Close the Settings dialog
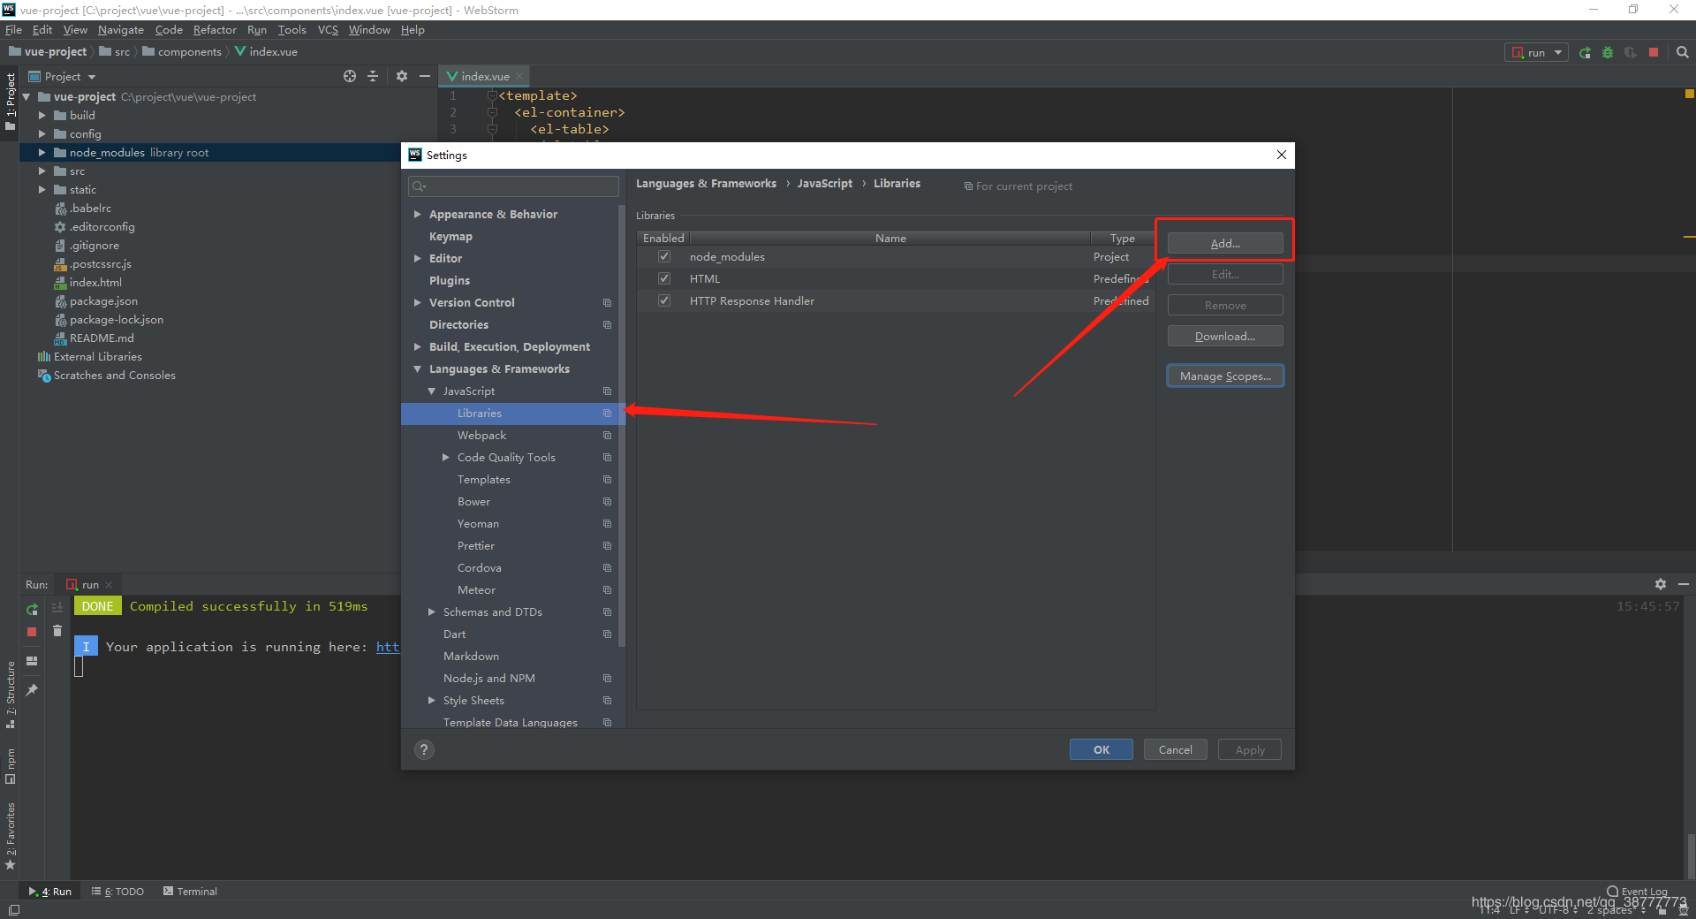The image size is (1696, 919). coord(1282,155)
